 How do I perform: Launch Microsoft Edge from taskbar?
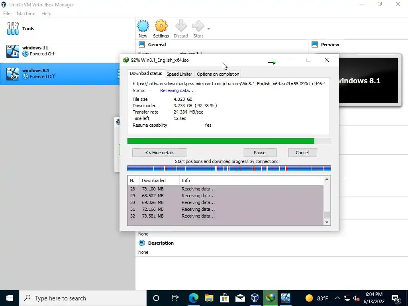point(193,298)
